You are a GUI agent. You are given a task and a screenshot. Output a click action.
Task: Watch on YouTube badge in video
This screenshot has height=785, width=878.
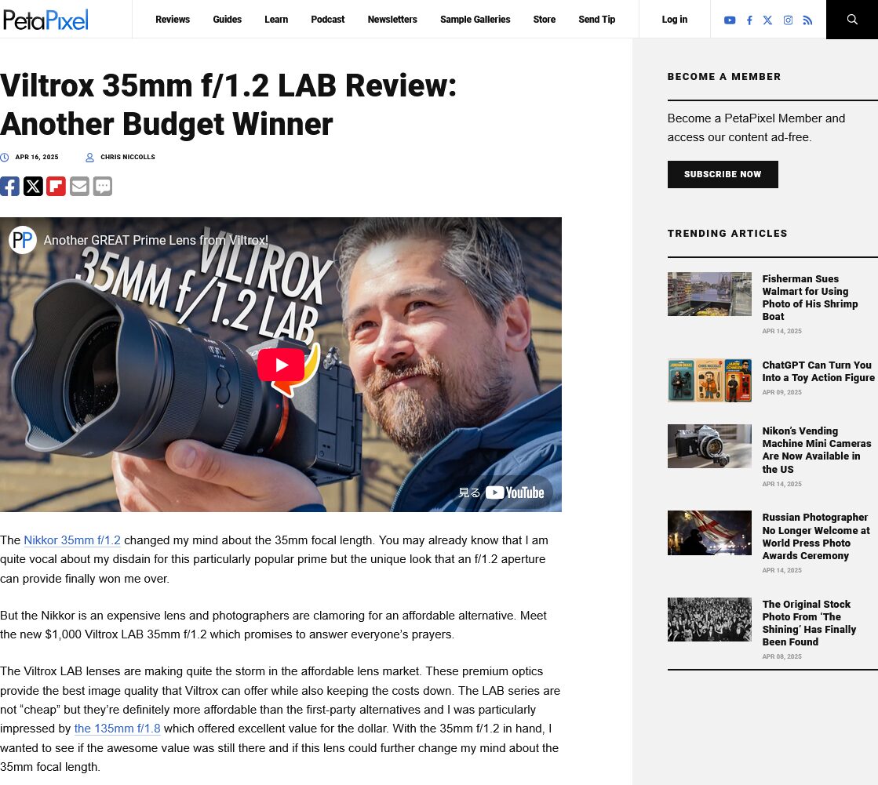501,492
